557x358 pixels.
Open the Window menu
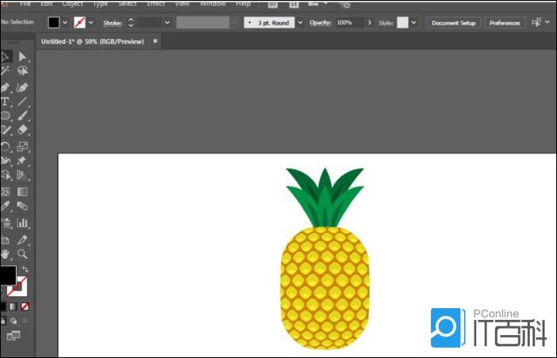(213, 3)
